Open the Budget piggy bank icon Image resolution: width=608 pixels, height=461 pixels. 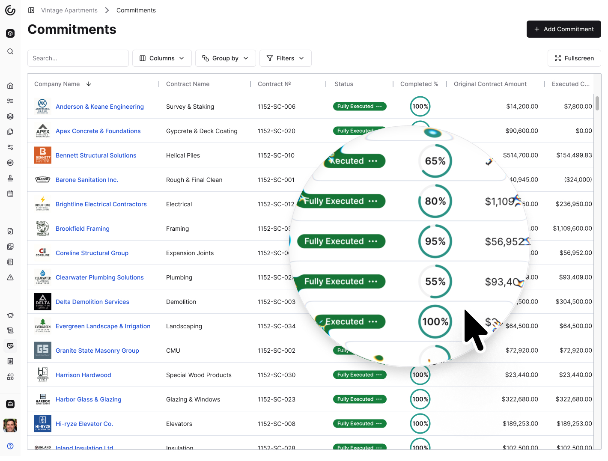point(10,315)
